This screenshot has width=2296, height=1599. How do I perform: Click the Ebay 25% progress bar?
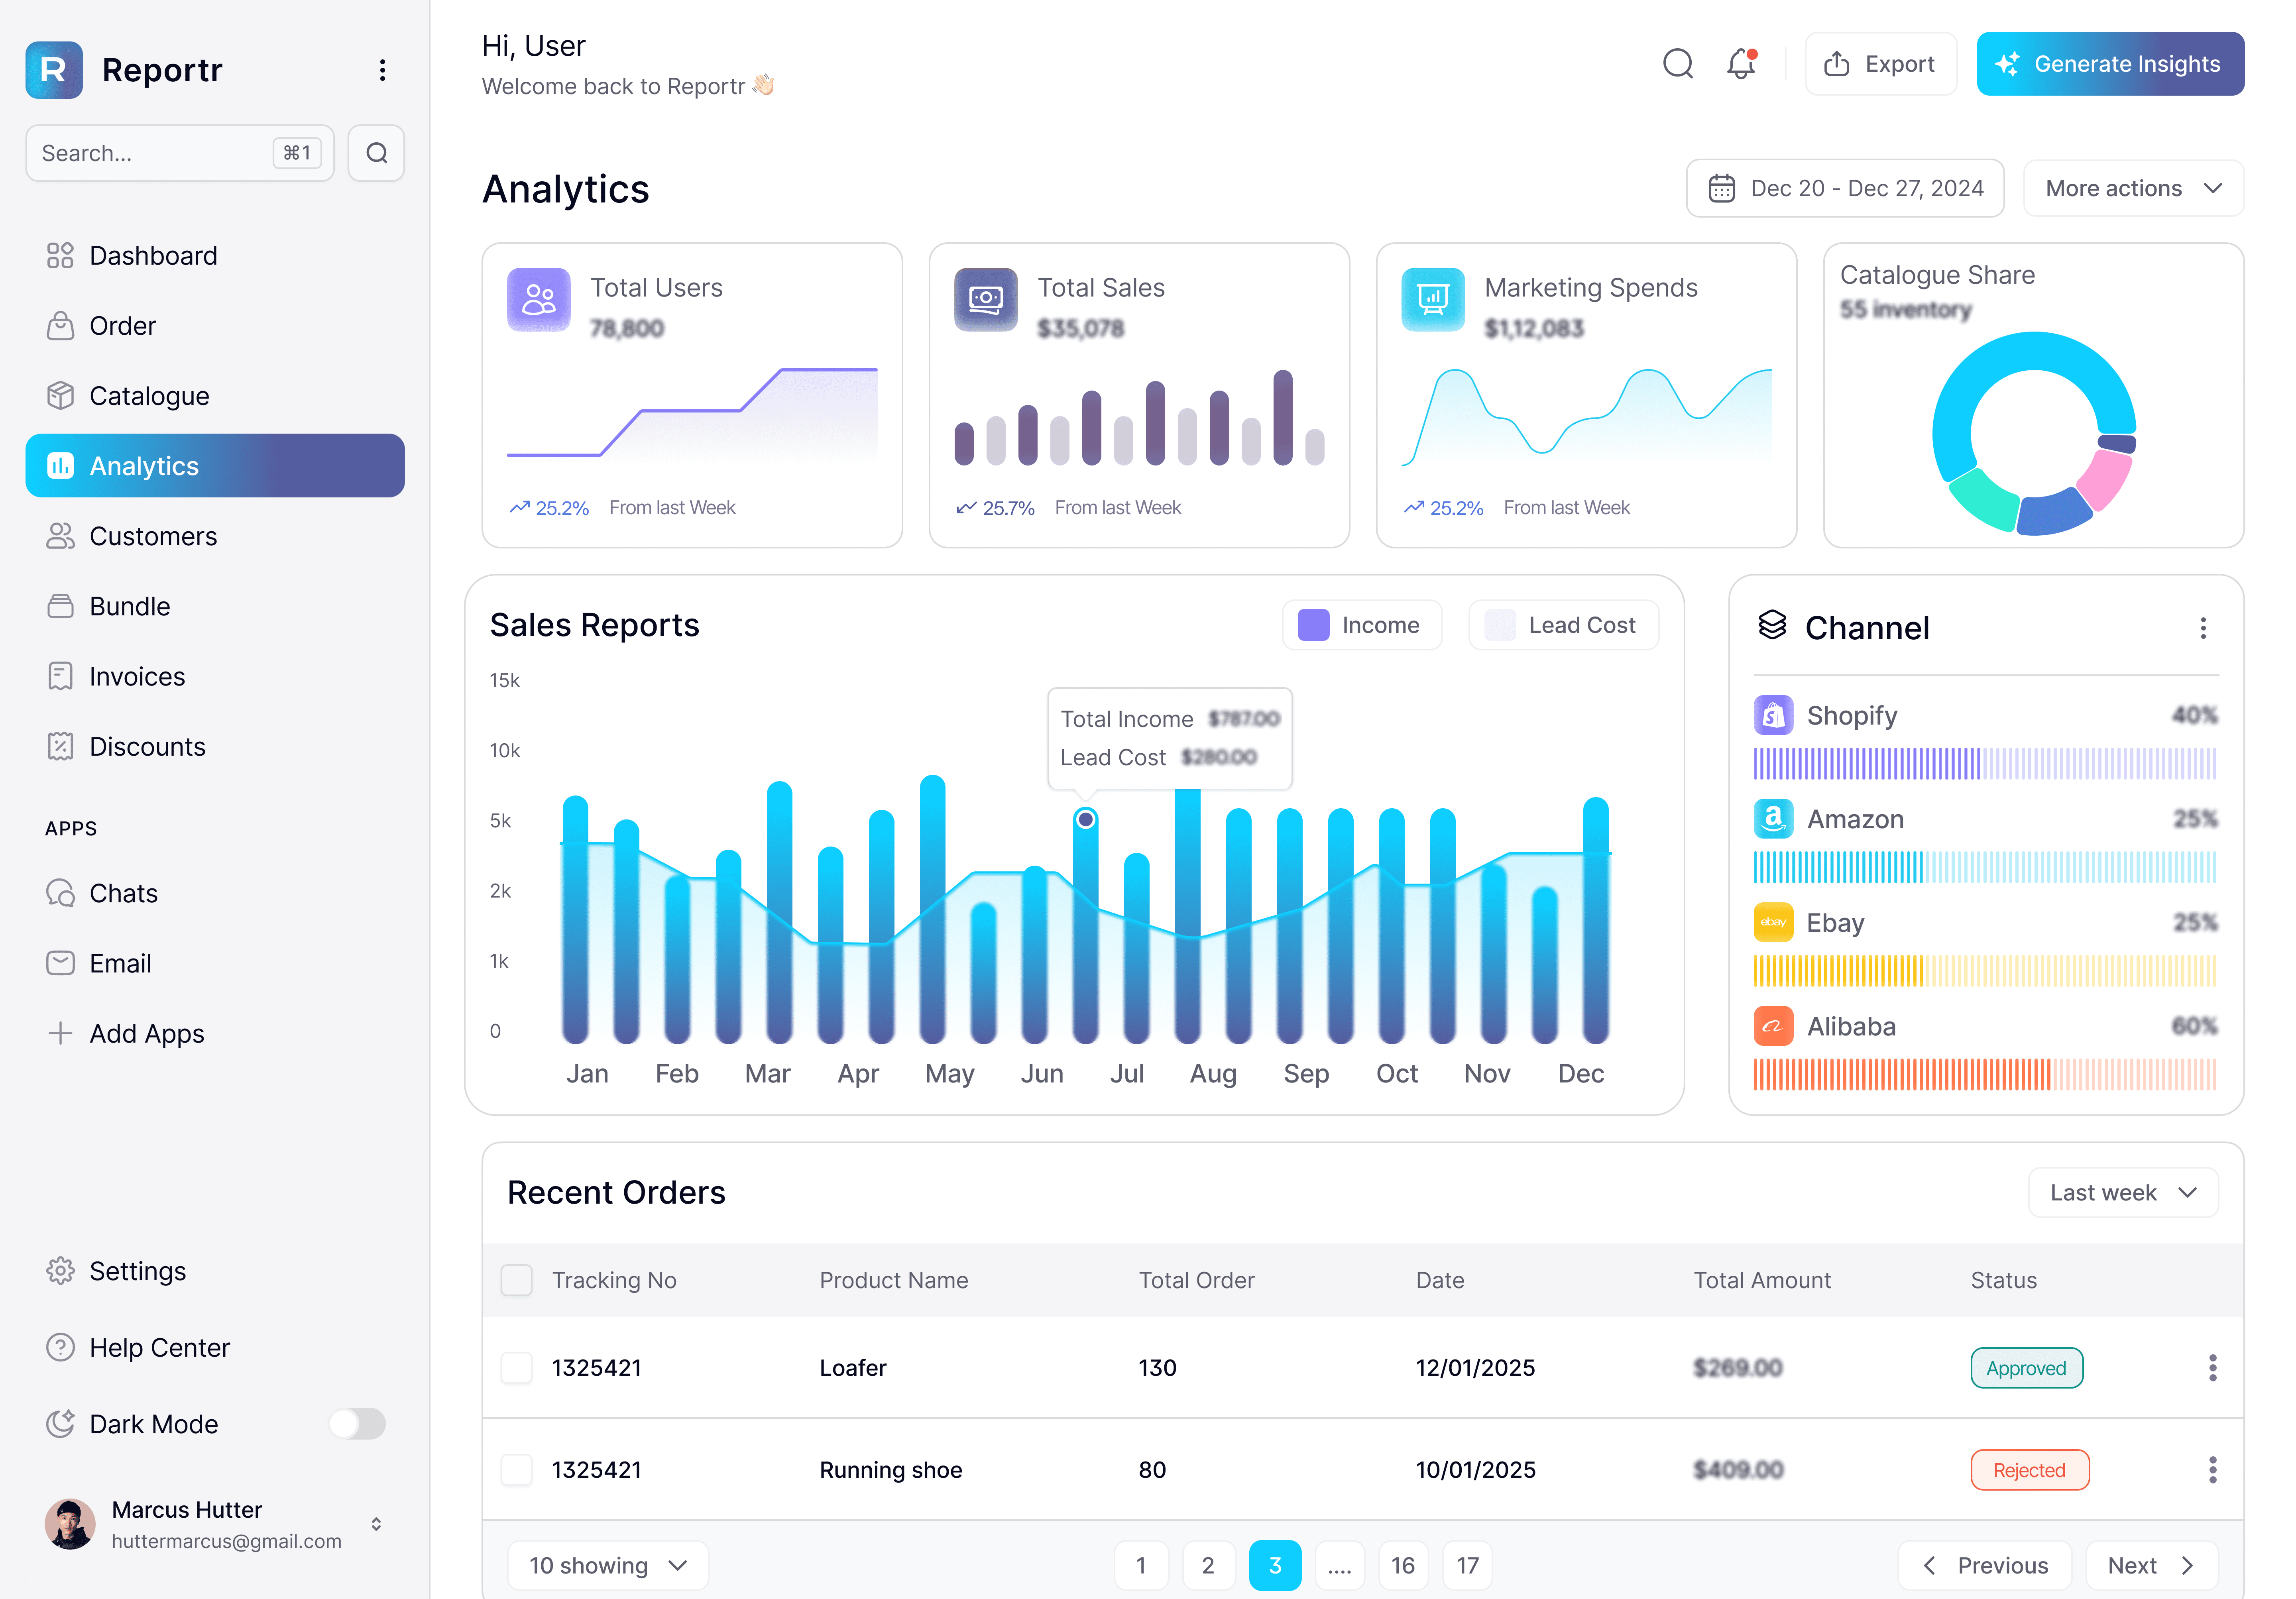(x=1985, y=971)
